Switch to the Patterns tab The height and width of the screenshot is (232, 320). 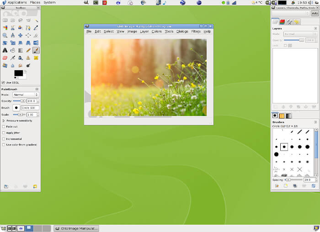pos(282,116)
